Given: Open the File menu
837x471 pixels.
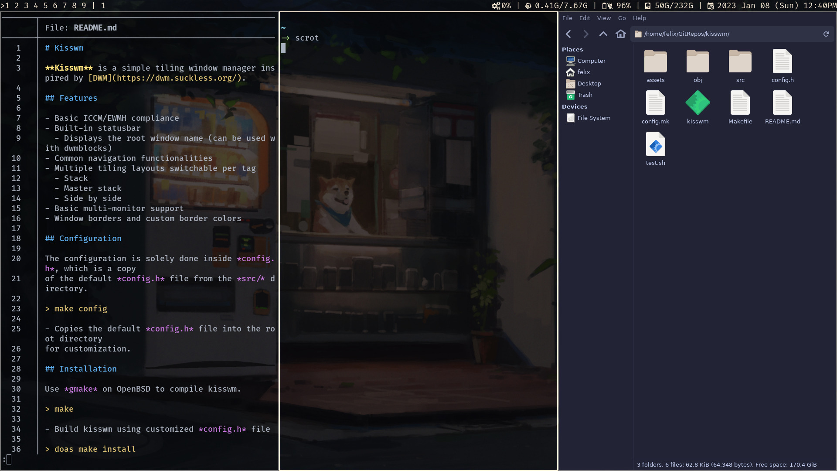Looking at the screenshot, I should tap(567, 18).
